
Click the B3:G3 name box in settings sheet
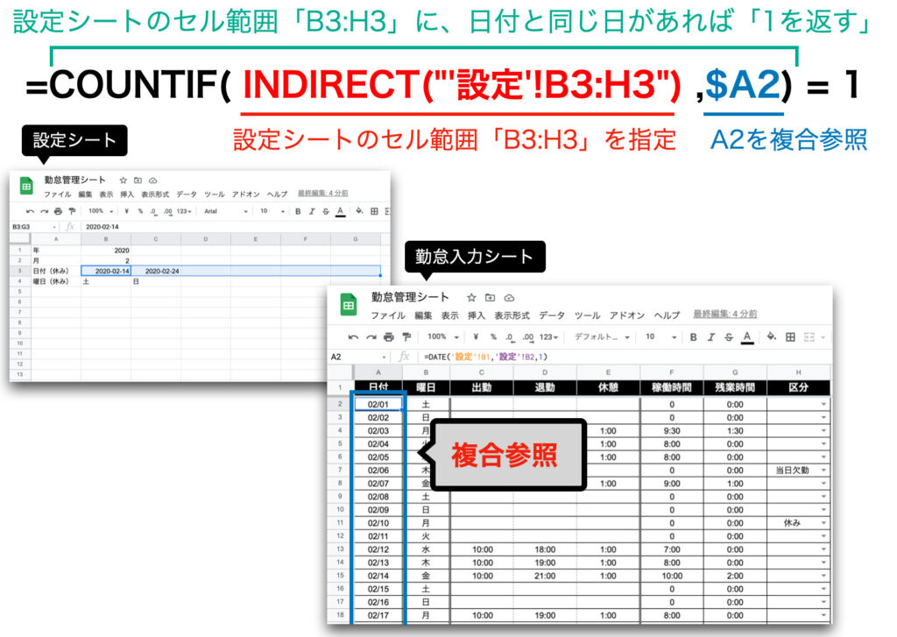(x=32, y=227)
